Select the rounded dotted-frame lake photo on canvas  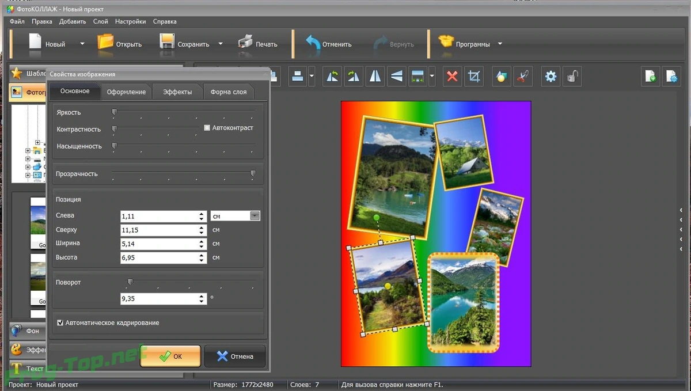tap(464, 302)
